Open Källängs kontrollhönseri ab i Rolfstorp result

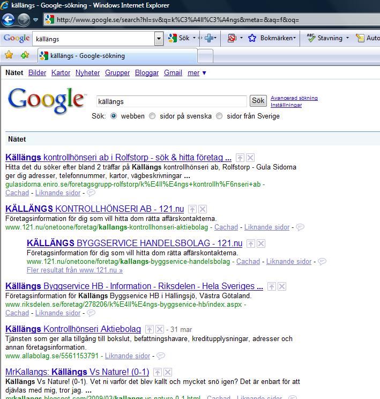coord(118,158)
